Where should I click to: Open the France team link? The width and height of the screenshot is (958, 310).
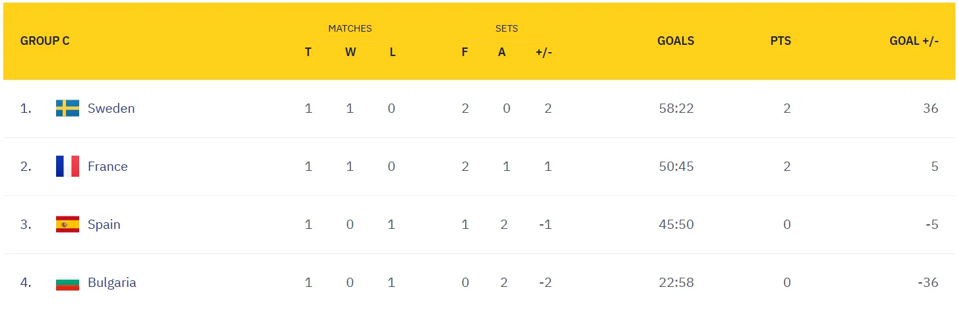108,166
